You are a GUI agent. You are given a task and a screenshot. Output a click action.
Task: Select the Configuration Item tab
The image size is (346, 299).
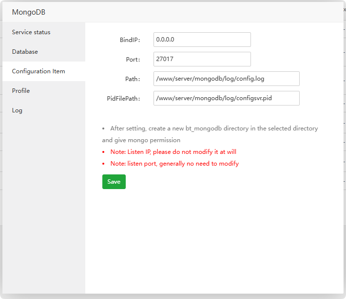(x=38, y=71)
